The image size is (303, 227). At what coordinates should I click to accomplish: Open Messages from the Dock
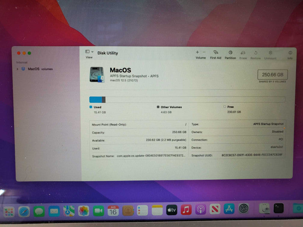(x=39, y=211)
